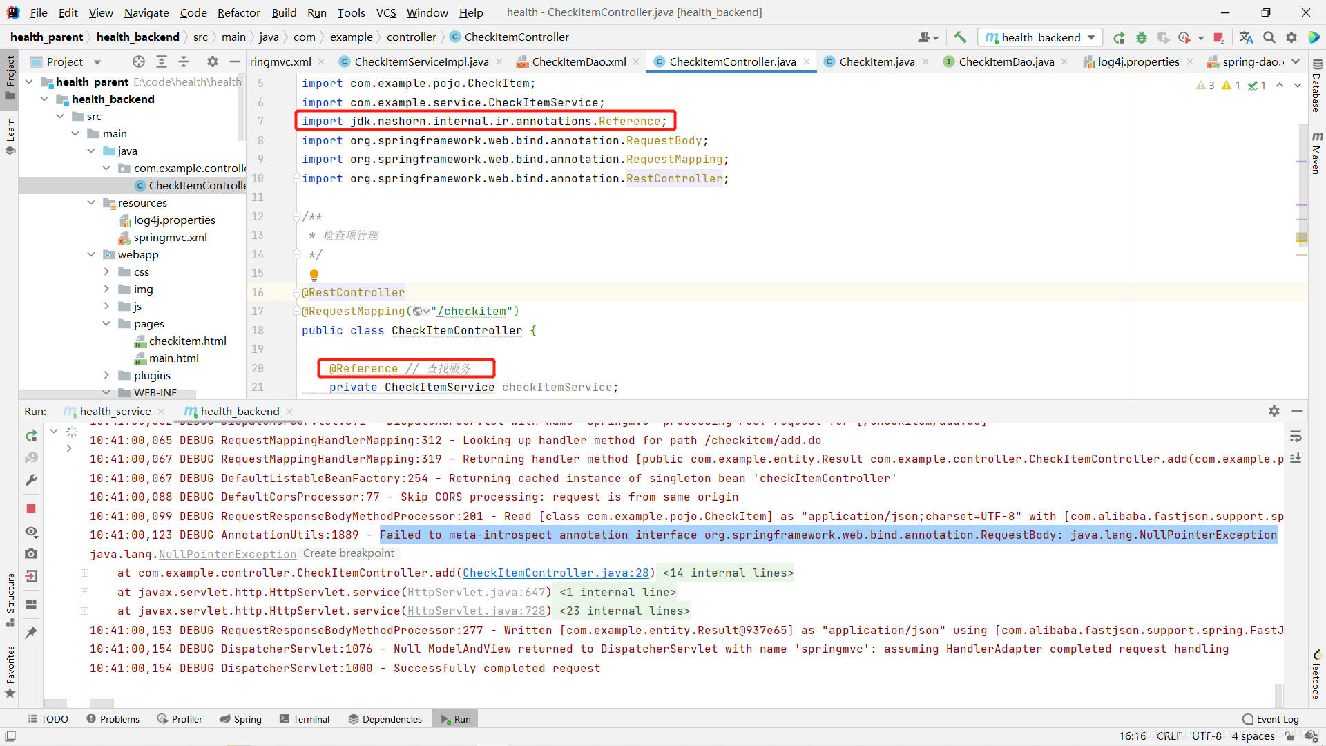Open IDE Settings with gear icon

point(1291,37)
